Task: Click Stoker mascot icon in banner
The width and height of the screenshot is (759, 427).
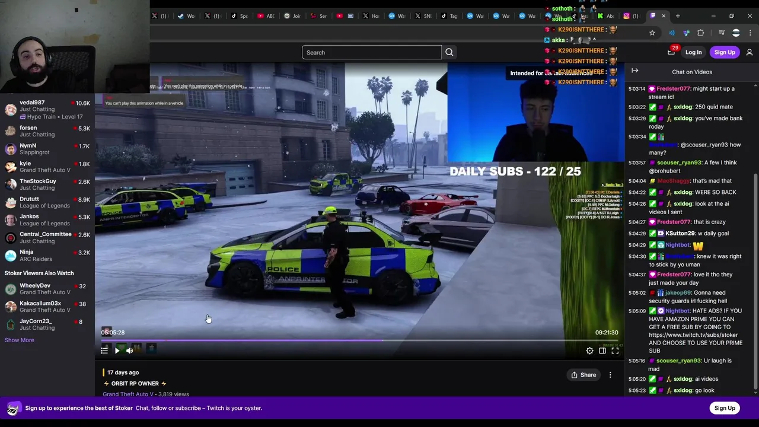Action: point(12,408)
